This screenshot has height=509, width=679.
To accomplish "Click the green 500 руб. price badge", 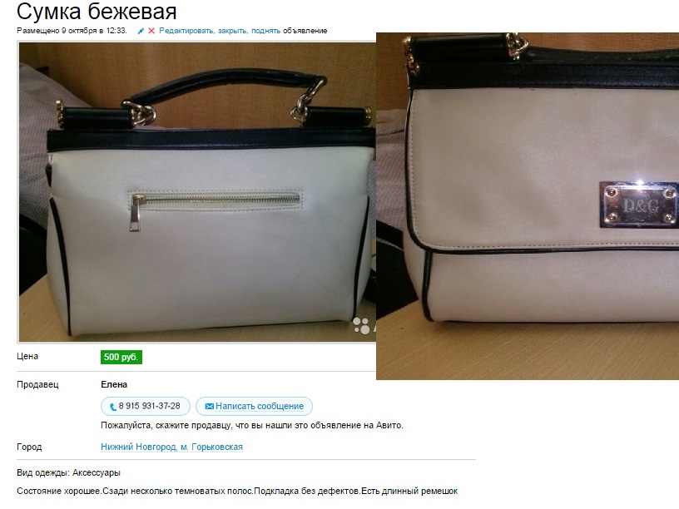I will click(121, 357).
